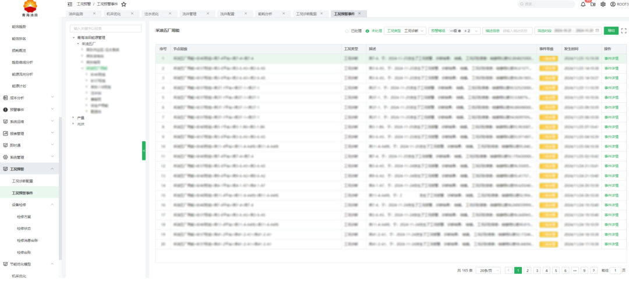Viewport: 629px width, 290px height.
Task: Go to page 2 in pagination
Action: [x=528, y=270]
